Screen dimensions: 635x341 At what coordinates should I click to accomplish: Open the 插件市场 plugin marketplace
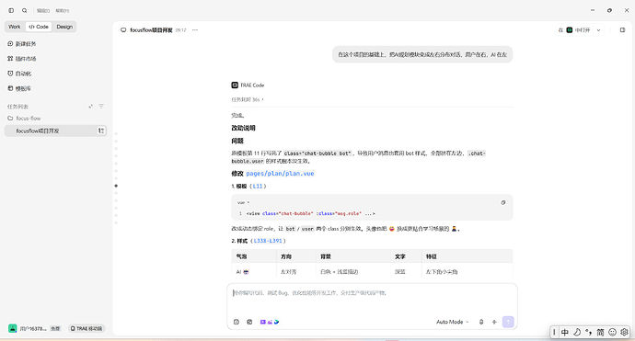[22, 59]
